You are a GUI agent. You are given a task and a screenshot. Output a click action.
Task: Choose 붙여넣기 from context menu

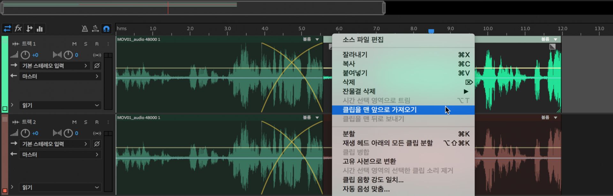tap(403, 73)
